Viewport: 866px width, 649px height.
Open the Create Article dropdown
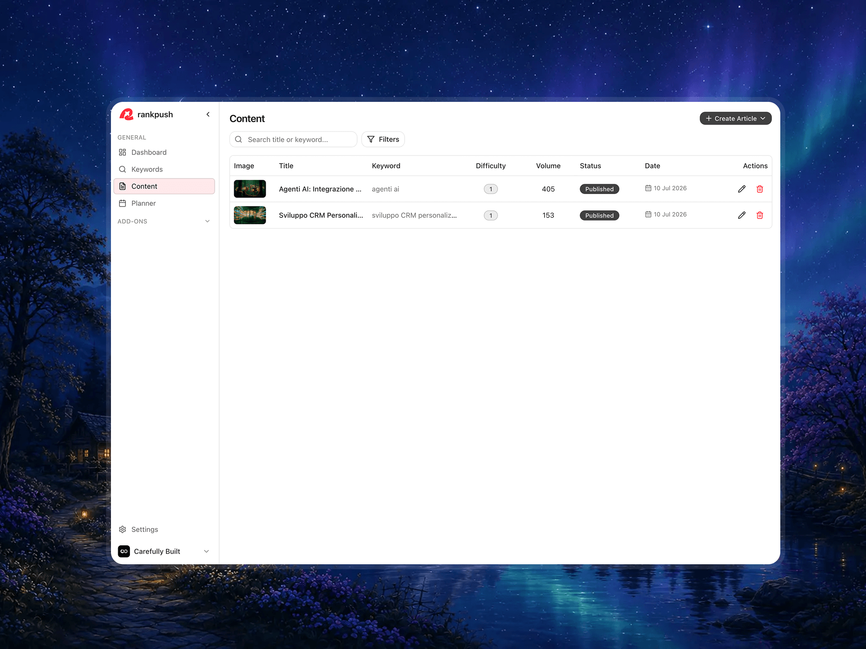(x=736, y=119)
